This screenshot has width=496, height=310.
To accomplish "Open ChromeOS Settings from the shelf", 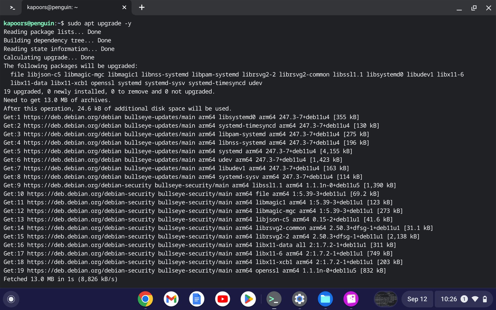I will click(x=299, y=299).
